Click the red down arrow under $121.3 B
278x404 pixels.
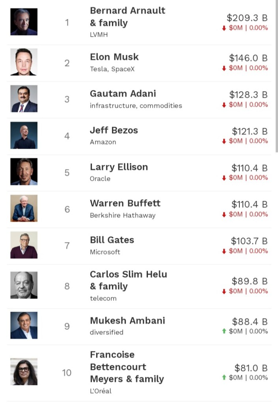(x=224, y=141)
